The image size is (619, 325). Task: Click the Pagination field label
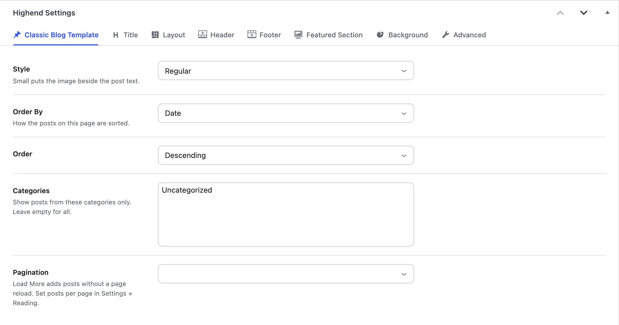[x=31, y=272]
